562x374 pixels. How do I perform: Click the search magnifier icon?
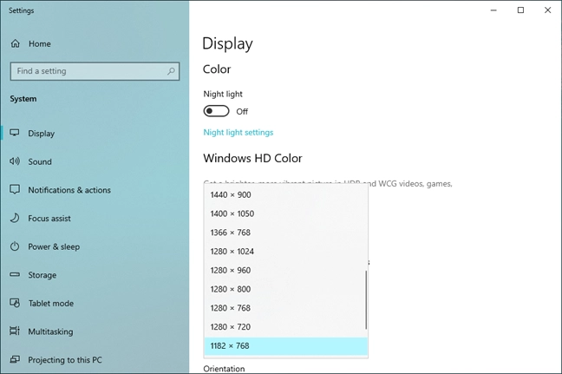coord(171,71)
